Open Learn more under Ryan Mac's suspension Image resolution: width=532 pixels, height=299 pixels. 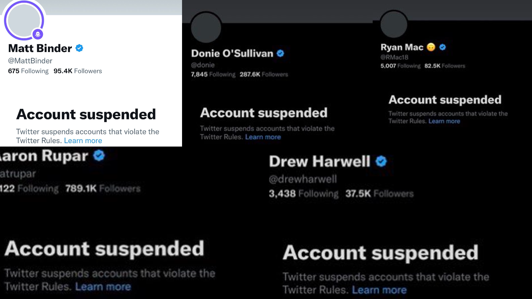click(444, 121)
